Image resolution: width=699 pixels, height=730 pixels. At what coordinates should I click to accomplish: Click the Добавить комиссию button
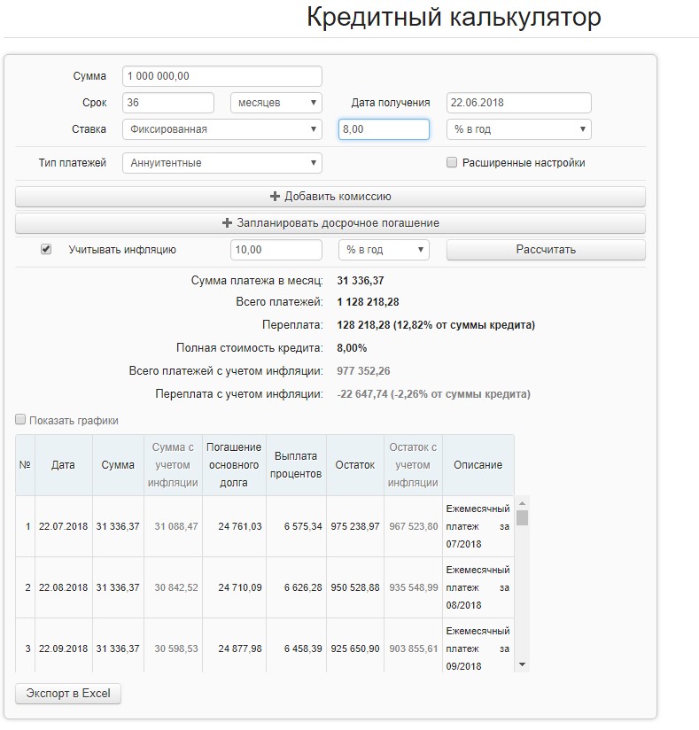point(330,197)
